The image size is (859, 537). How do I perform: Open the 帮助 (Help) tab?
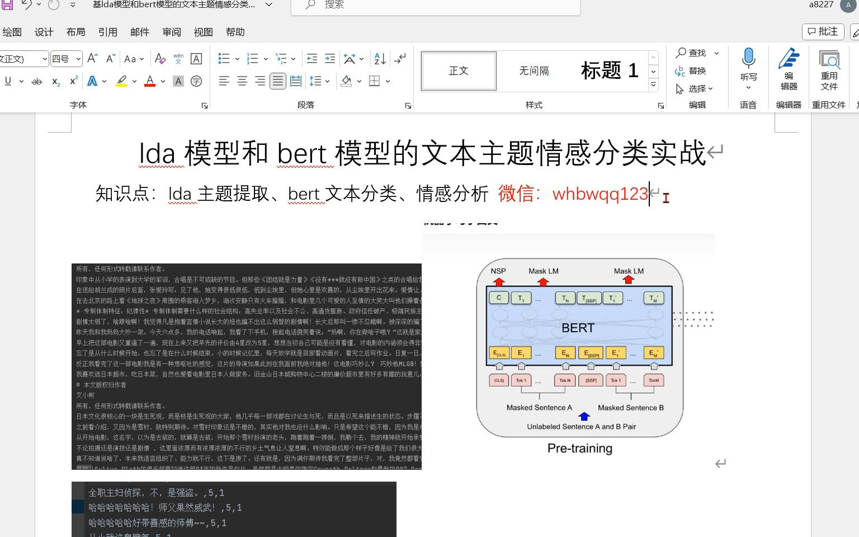pyautogui.click(x=235, y=32)
